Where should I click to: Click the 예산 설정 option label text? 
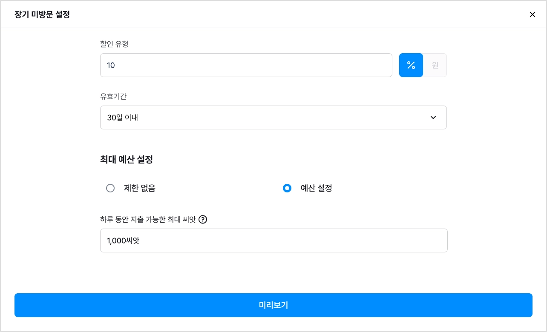pos(317,188)
